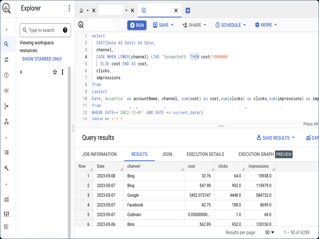Open the MORE settings dropdown

266,25
